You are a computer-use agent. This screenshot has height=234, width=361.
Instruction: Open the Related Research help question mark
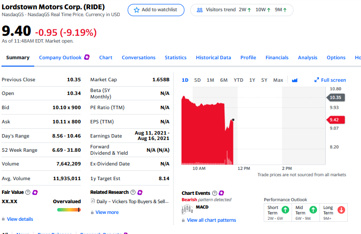(133, 192)
